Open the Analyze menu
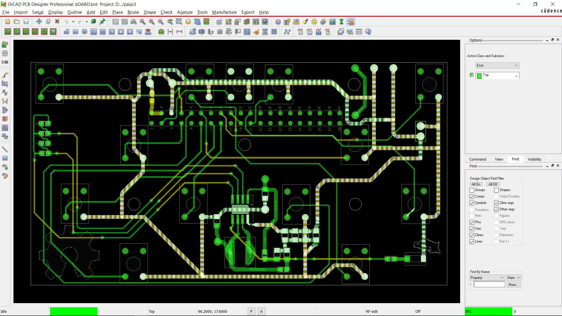 click(185, 12)
